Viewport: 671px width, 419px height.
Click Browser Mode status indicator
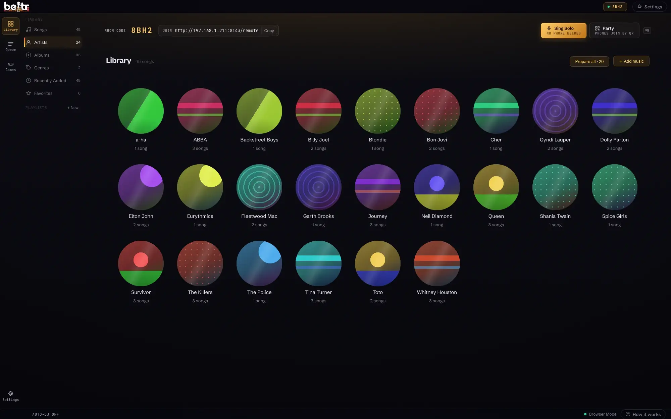click(x=600, y=414)
